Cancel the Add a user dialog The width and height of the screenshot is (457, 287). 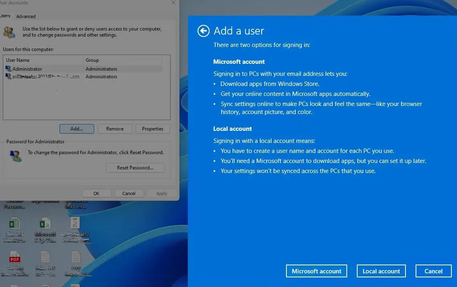433,271
